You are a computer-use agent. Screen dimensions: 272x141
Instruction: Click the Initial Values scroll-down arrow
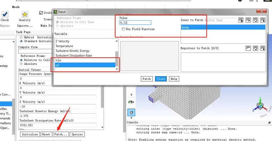pos(102,127)
